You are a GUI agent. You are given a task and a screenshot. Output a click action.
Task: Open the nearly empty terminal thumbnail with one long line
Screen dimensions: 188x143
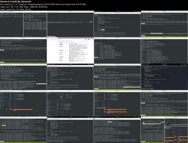[70, 24]
